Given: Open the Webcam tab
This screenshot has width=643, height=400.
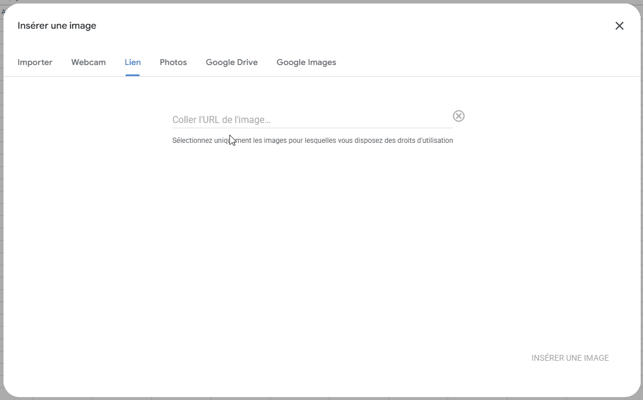Looking at the screenshot, I should coord(89,62).
